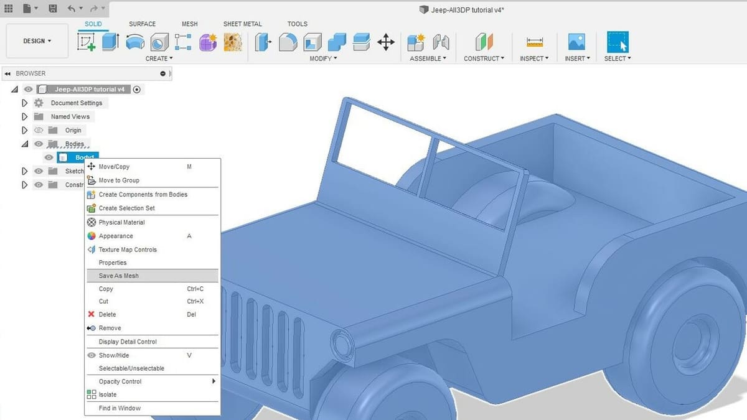
Task: Select the Rectangular Pattern tool
Action: pyautogui.click(x=184, y=42)
